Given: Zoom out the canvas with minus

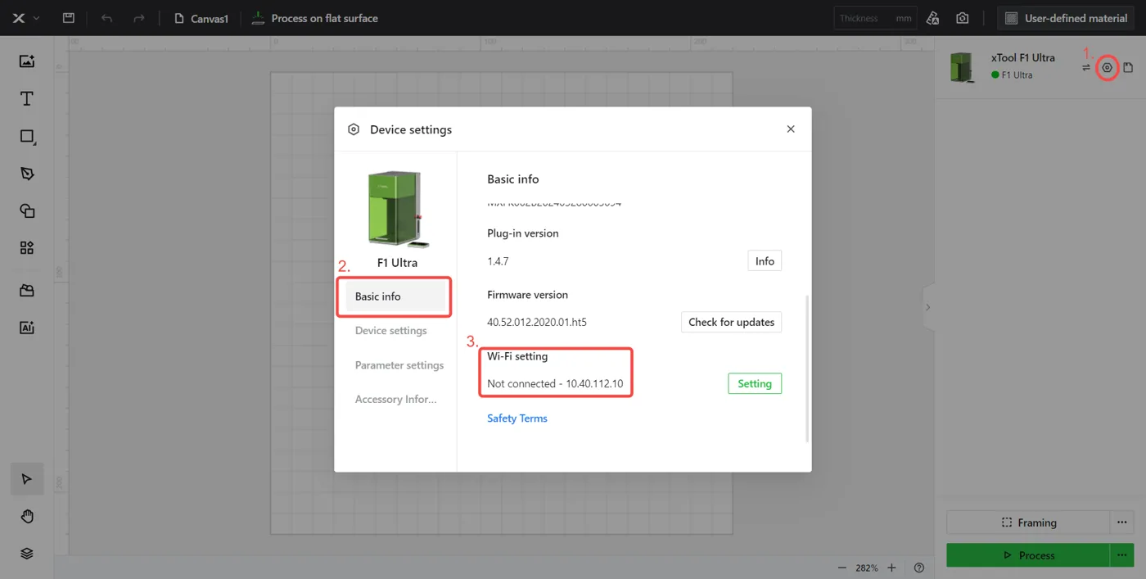Looking at the screenshot, I should coord(842,568).
